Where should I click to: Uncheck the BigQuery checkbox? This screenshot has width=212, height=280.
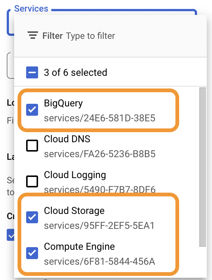pos(32,110)
